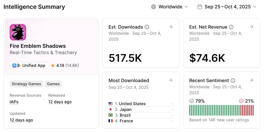Click the 21% negative sentiment value
This screenshot has width=264, height=132.
click(x=249, y=101)
